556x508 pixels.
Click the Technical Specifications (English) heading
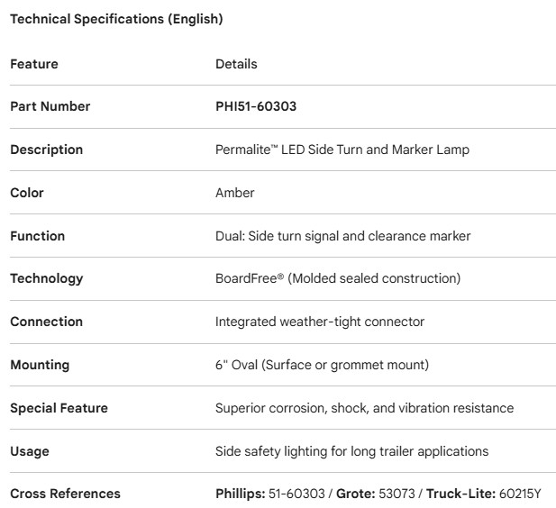[x=116, y=19]
